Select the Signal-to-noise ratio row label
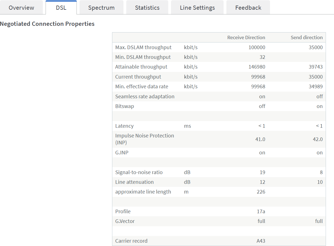This screenshot has height=246, width=334. point(139,172)
